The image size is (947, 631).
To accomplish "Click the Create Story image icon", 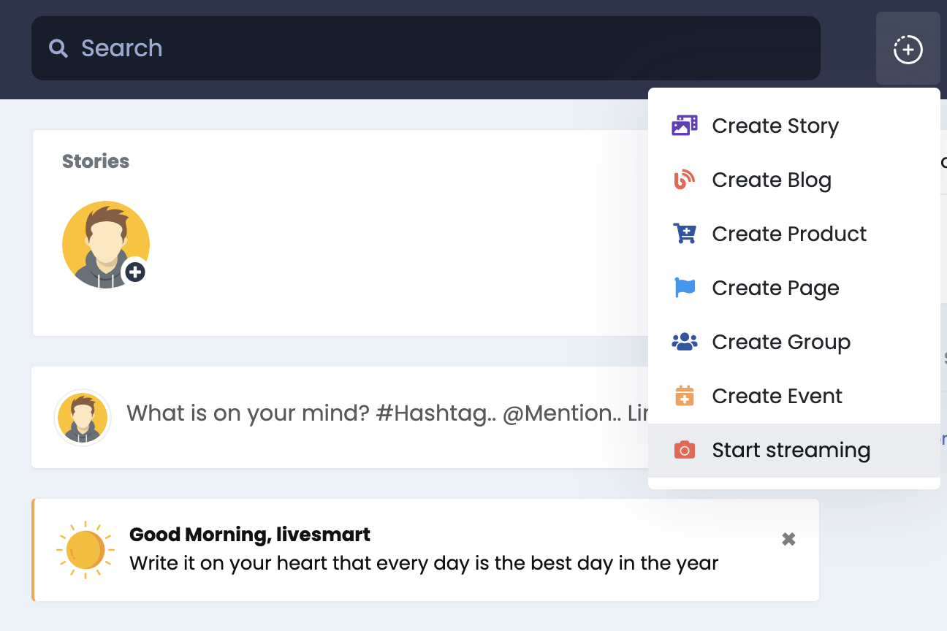I will click(x=685, y=126).
